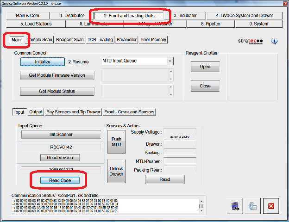The height and width of the screenshot is (222, 289).
Task: Click Unlock Drawer button
Action: pos(115,171)
